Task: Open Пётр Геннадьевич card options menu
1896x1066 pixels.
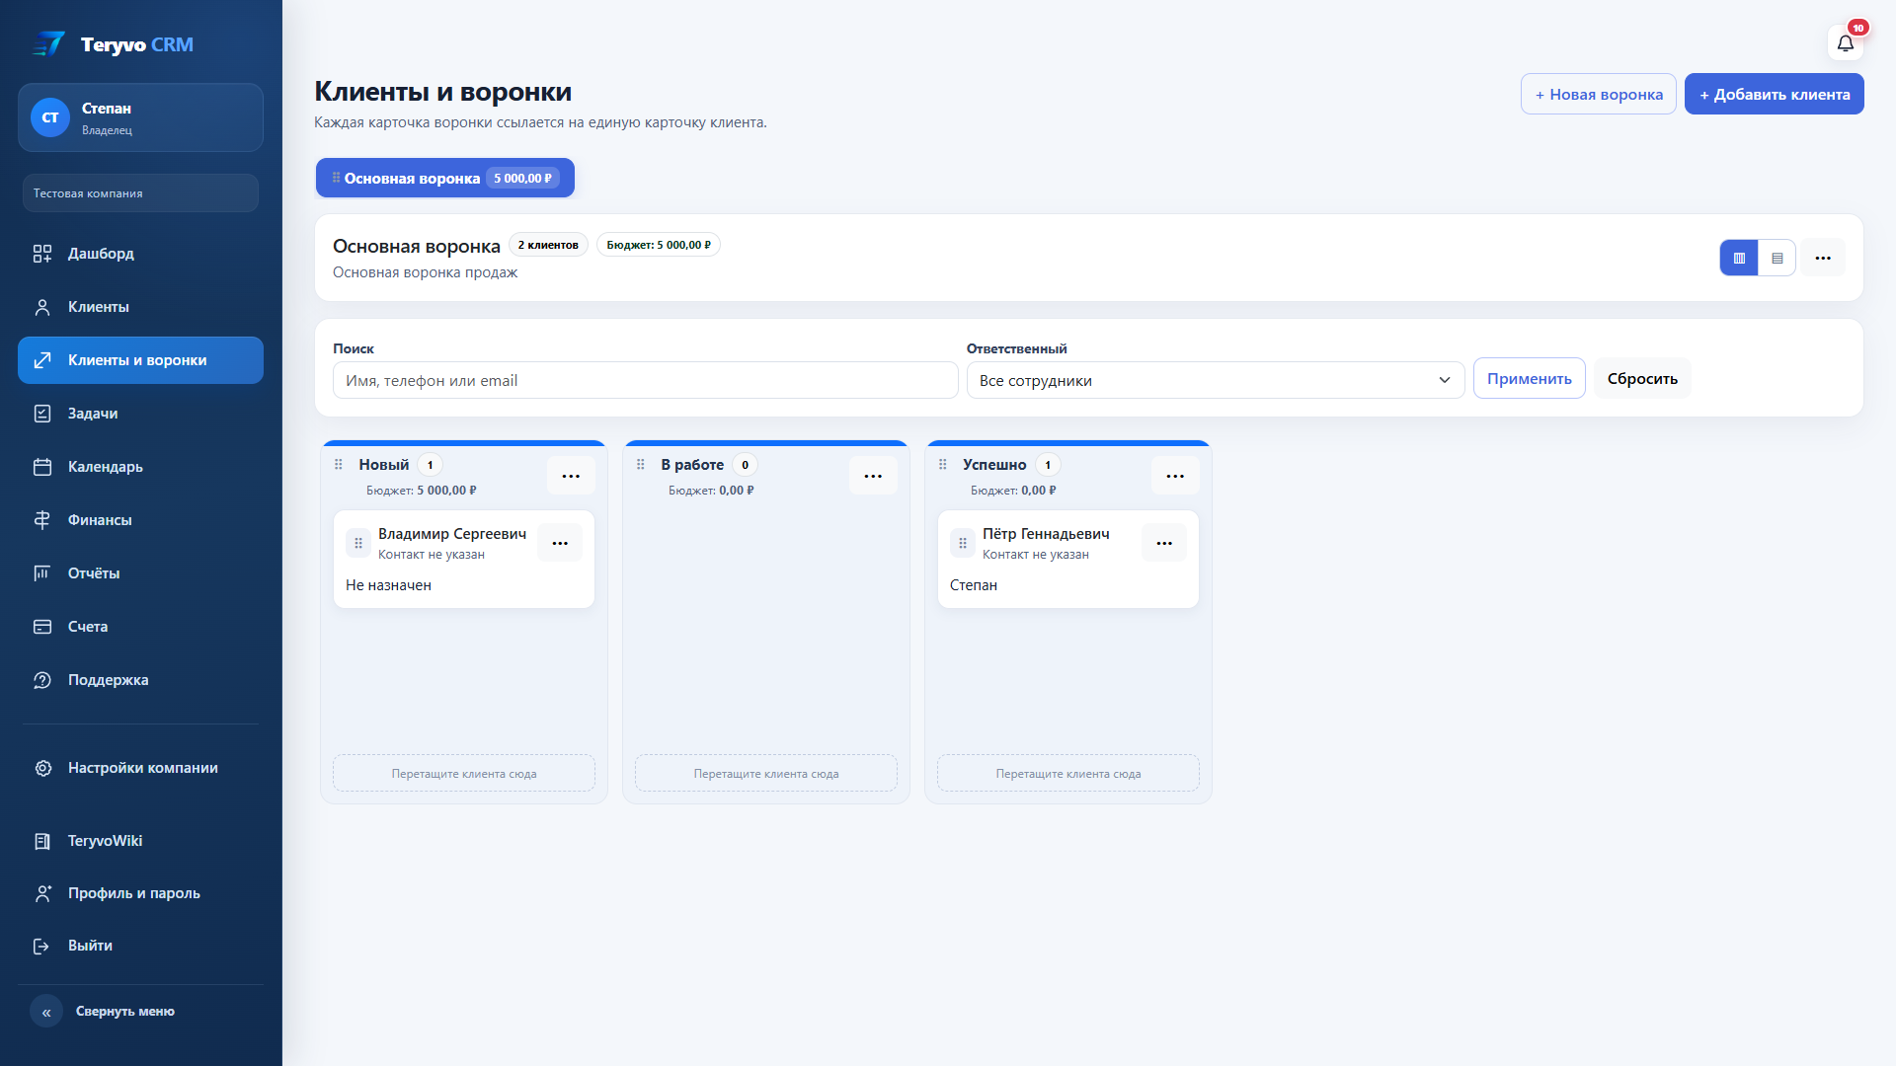Action: click(x=1164, y=543)
